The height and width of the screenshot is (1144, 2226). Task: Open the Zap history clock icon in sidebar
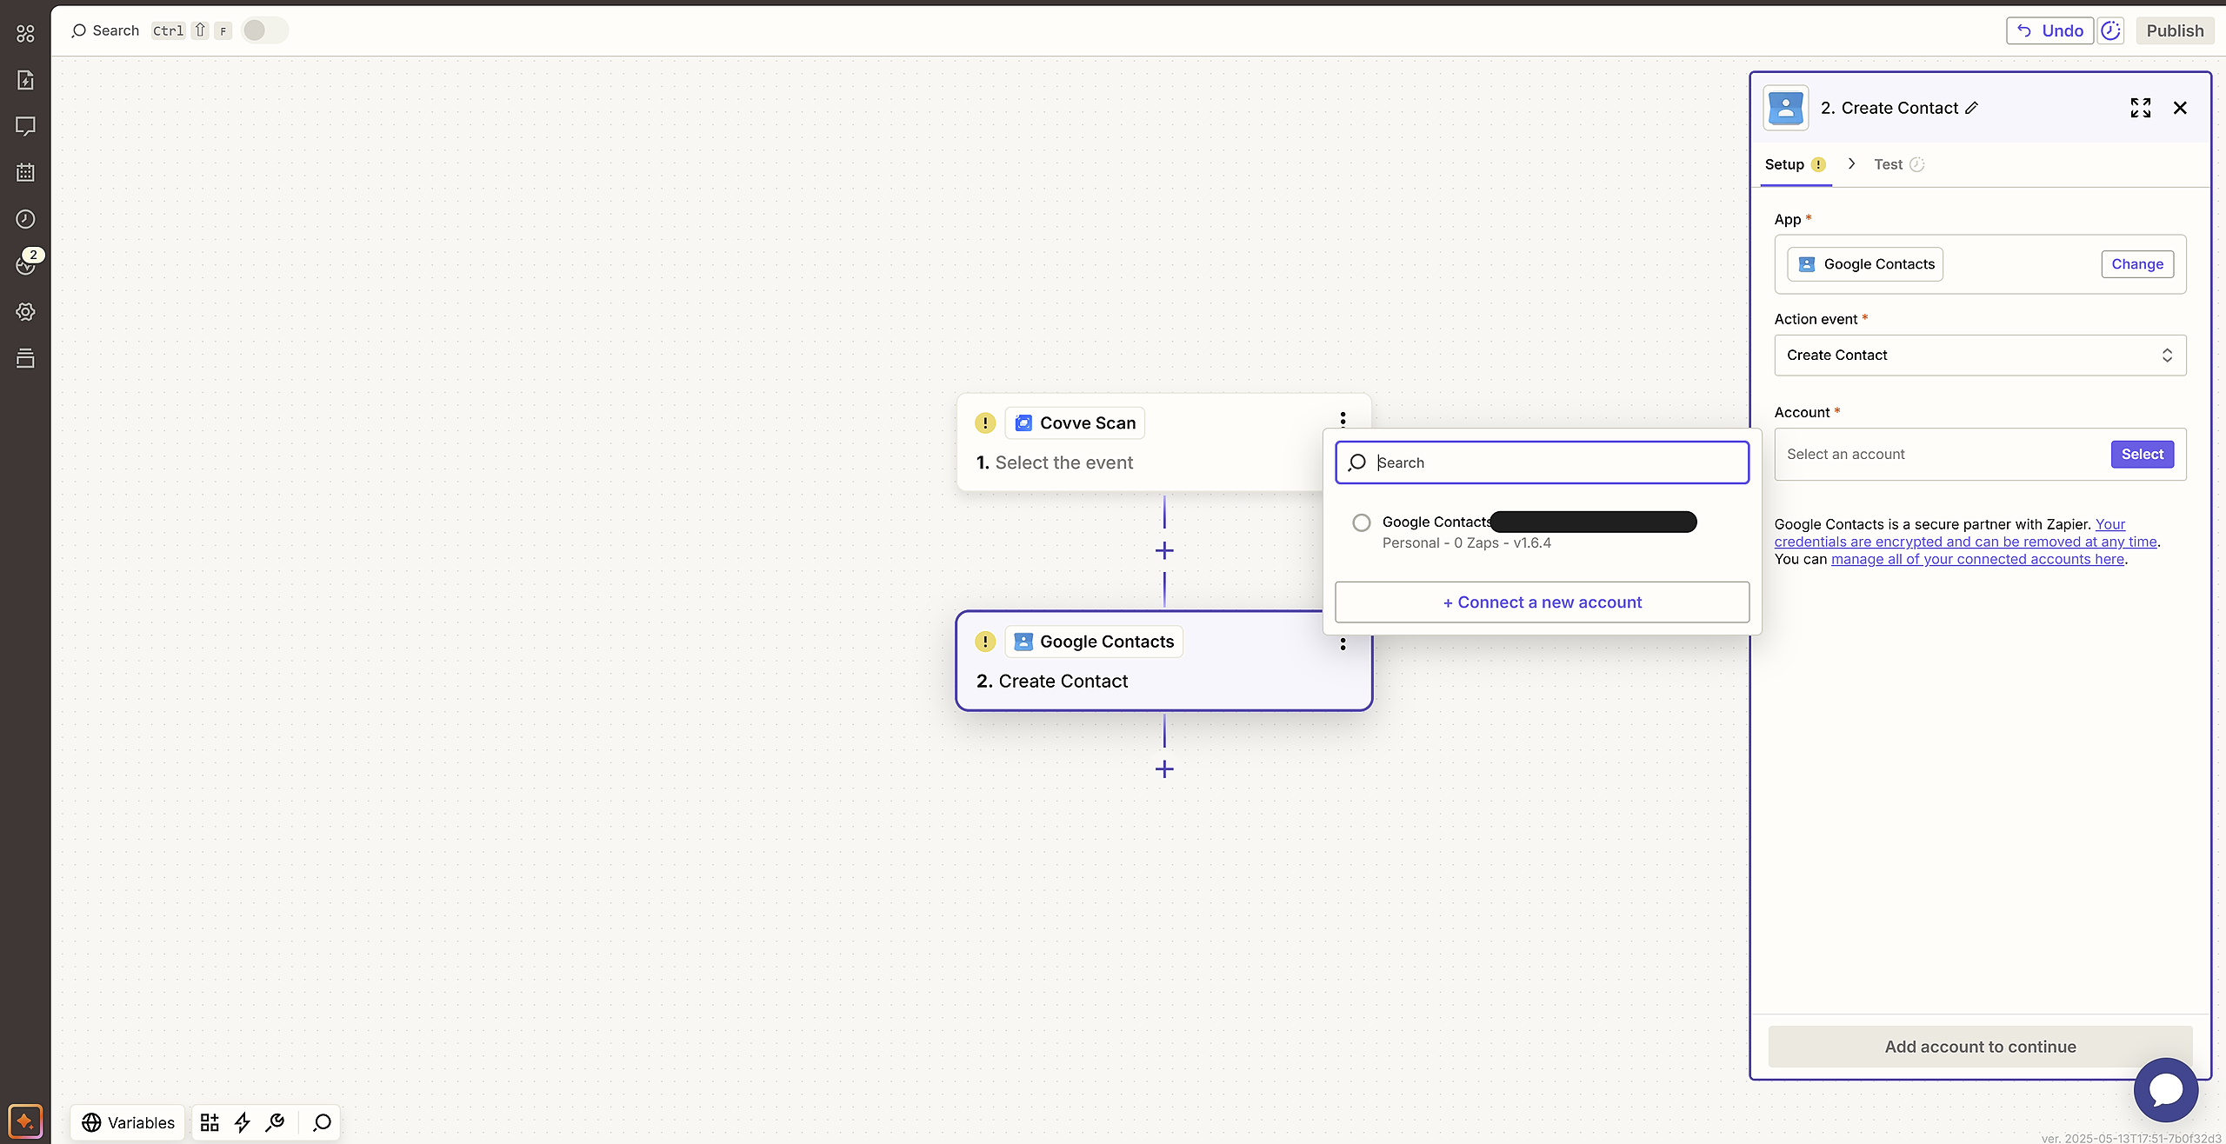(x=25, y=219)
